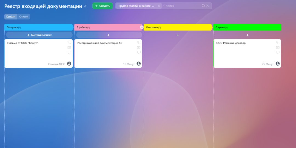Click the Создать button
The height and width of the screenshot is (148, 296).
click(103, 6)
